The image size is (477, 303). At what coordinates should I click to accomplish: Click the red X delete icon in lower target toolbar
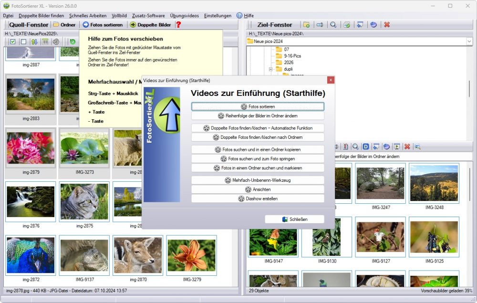coord(407,146)
